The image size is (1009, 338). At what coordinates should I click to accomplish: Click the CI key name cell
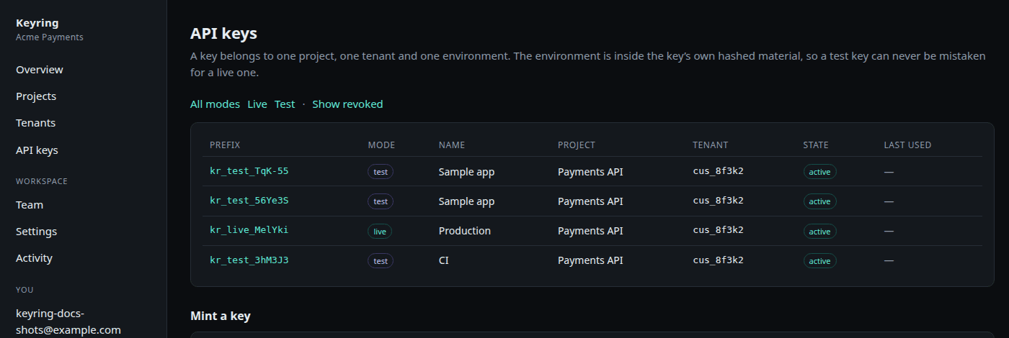[444, 260]
